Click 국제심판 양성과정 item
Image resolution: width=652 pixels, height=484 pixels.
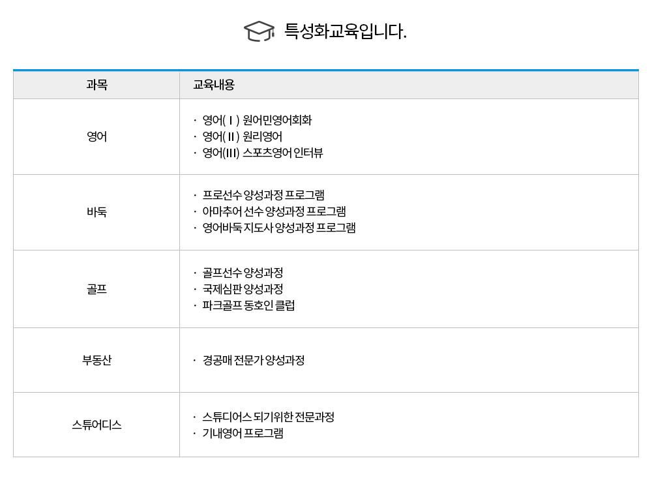pos(243,289)
